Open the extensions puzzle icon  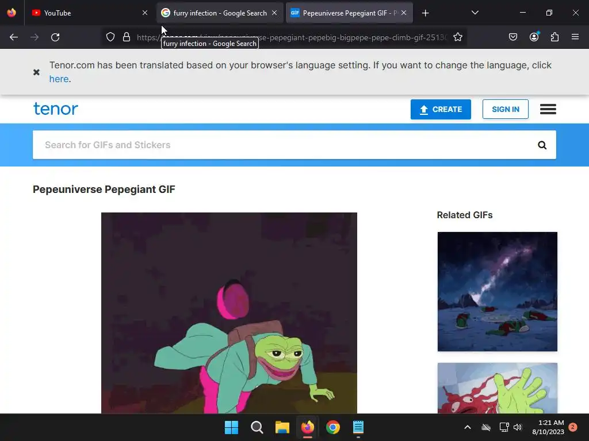pyautogui.click(x=554, y=37)
